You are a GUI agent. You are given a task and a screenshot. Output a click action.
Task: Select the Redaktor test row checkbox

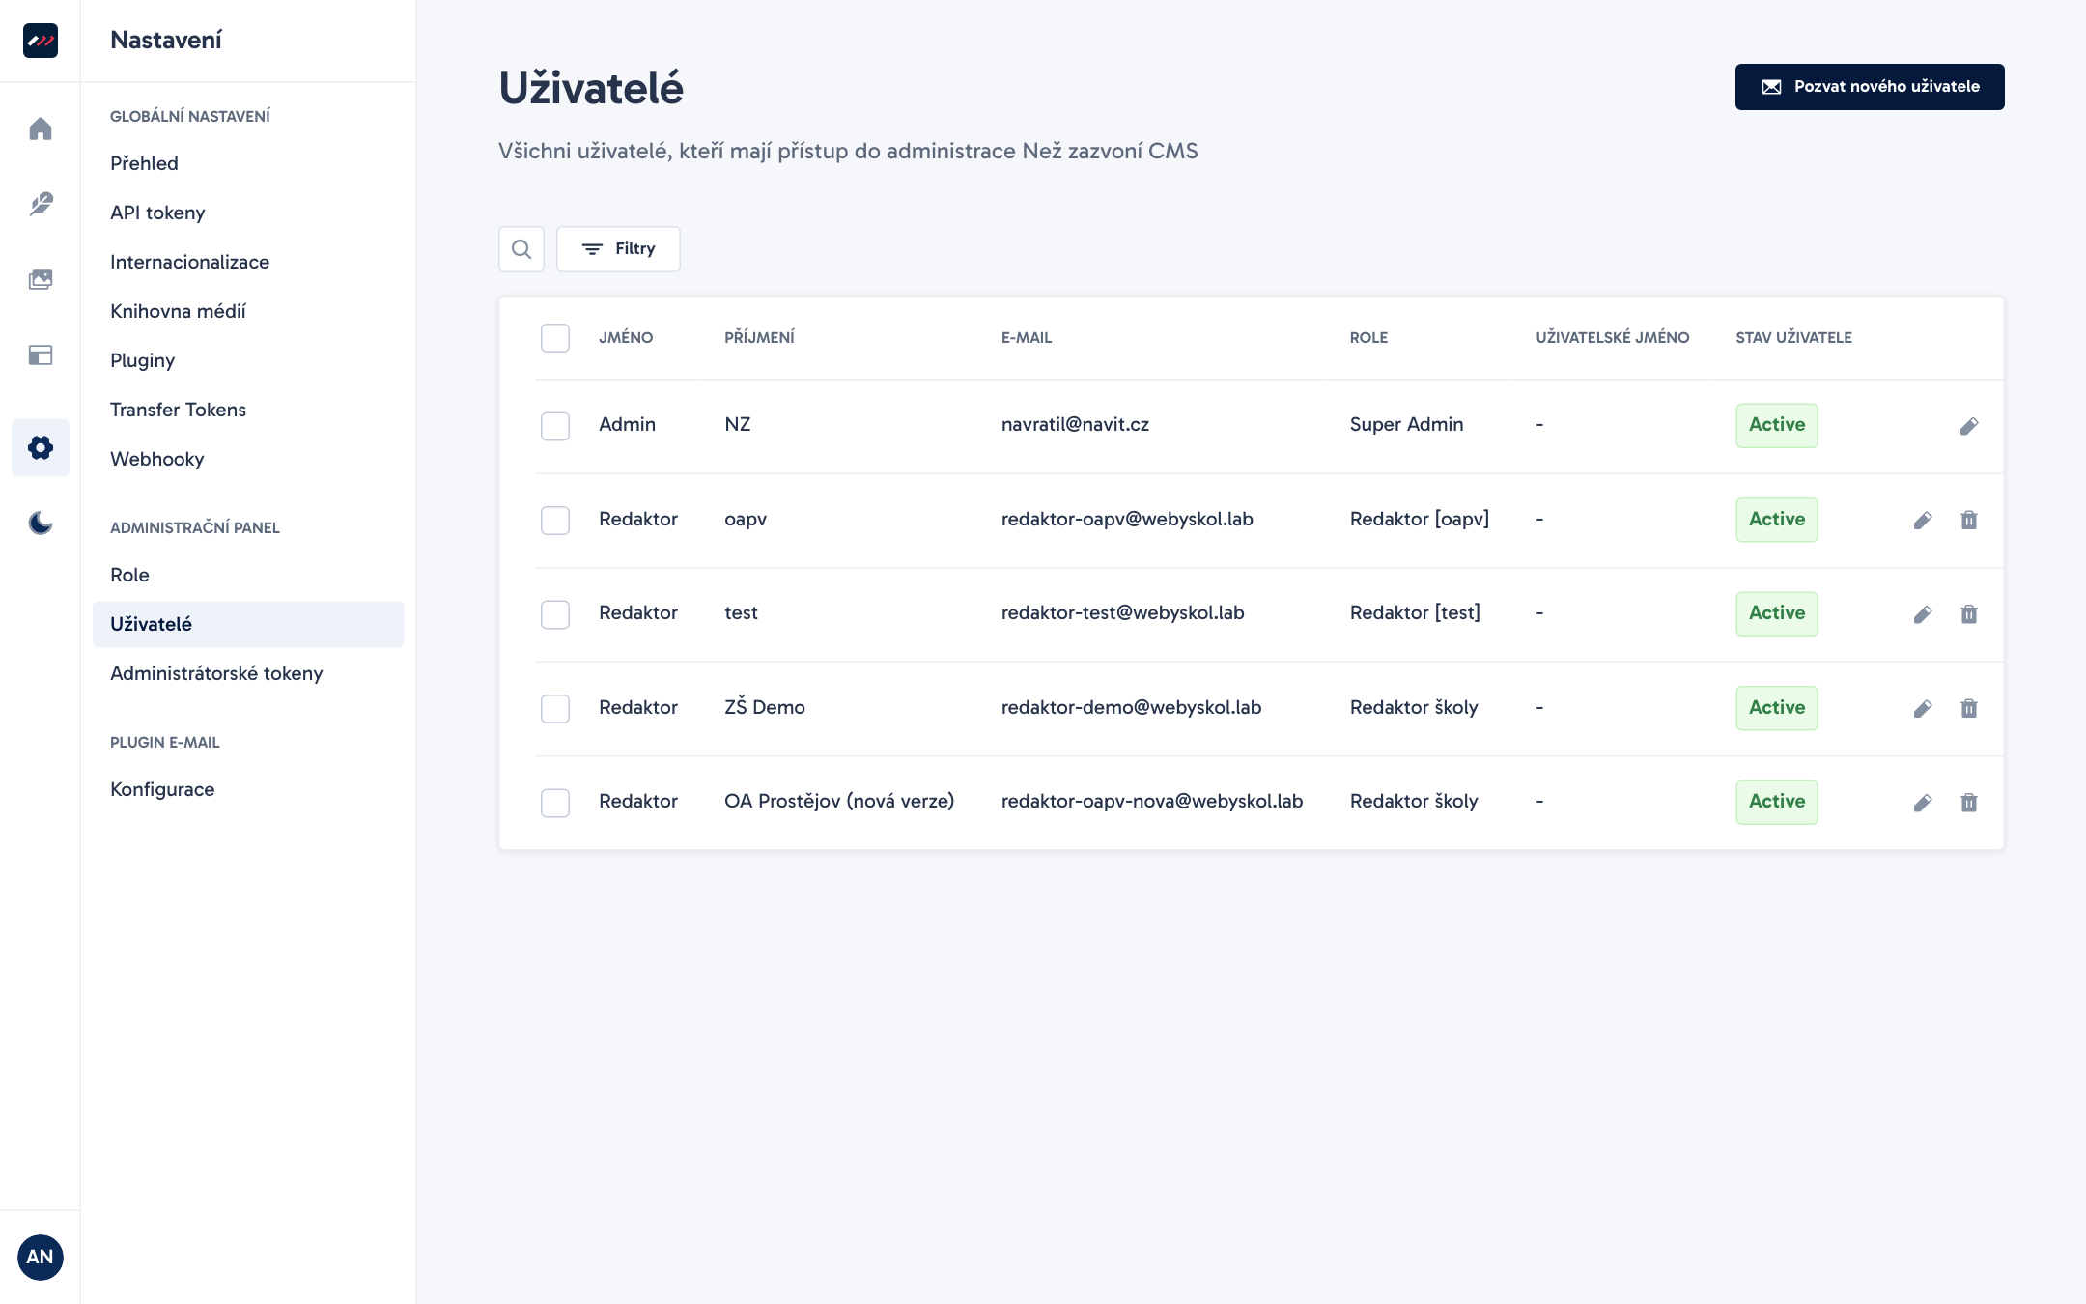click(x=555, y=614)
